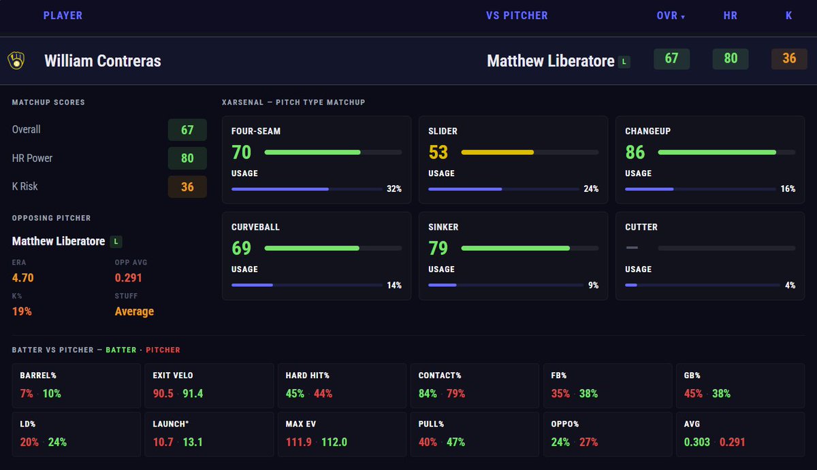Click the EXIT VELO stat card
817x470 pixels.
(x=210, y=386)
